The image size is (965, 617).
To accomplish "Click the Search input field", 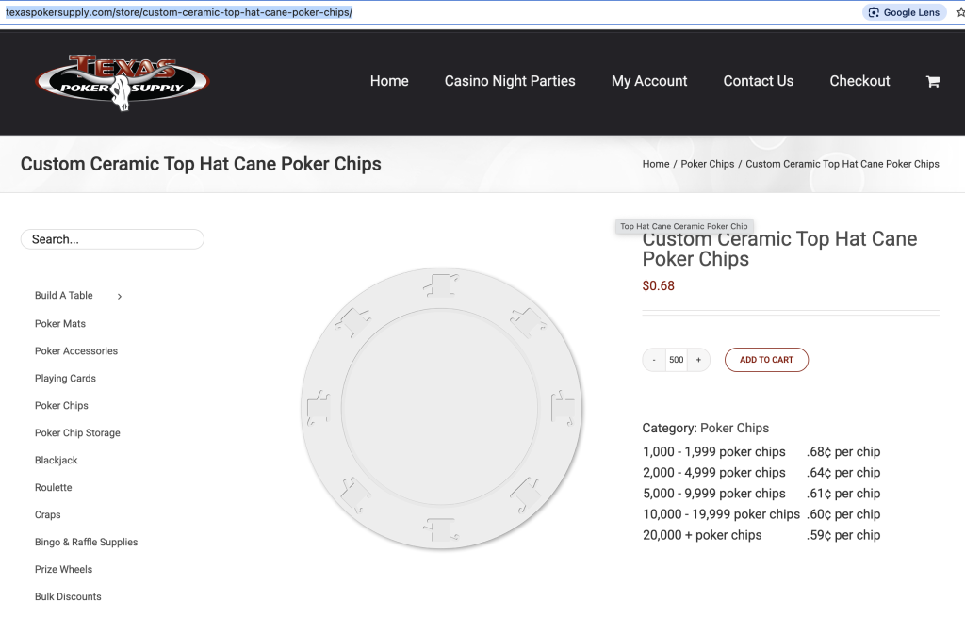I will (x=112, y=239).
